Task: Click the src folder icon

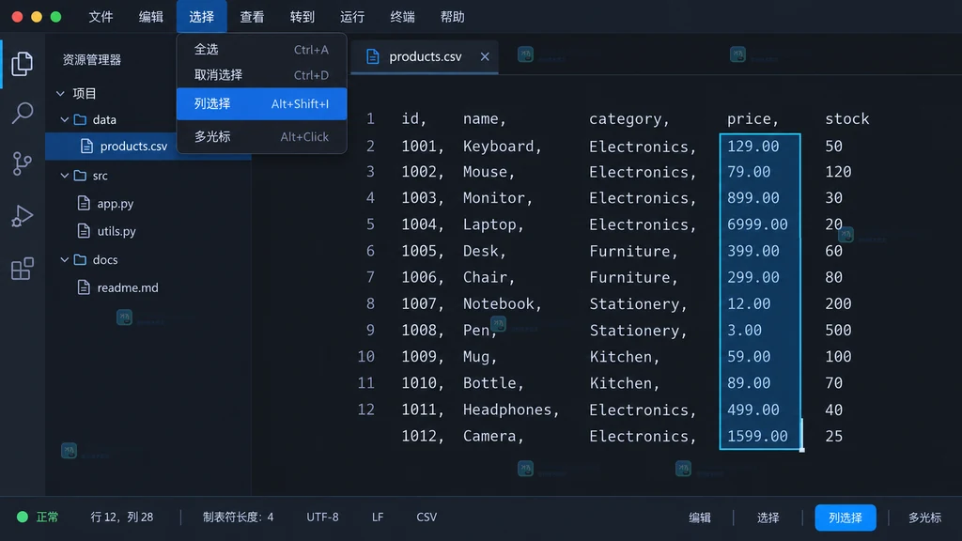Action: tap(80, 176)
